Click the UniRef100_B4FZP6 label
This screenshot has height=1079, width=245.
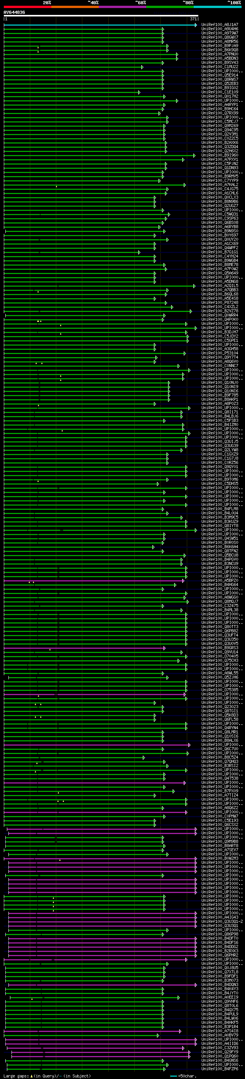click(220, 1069)
